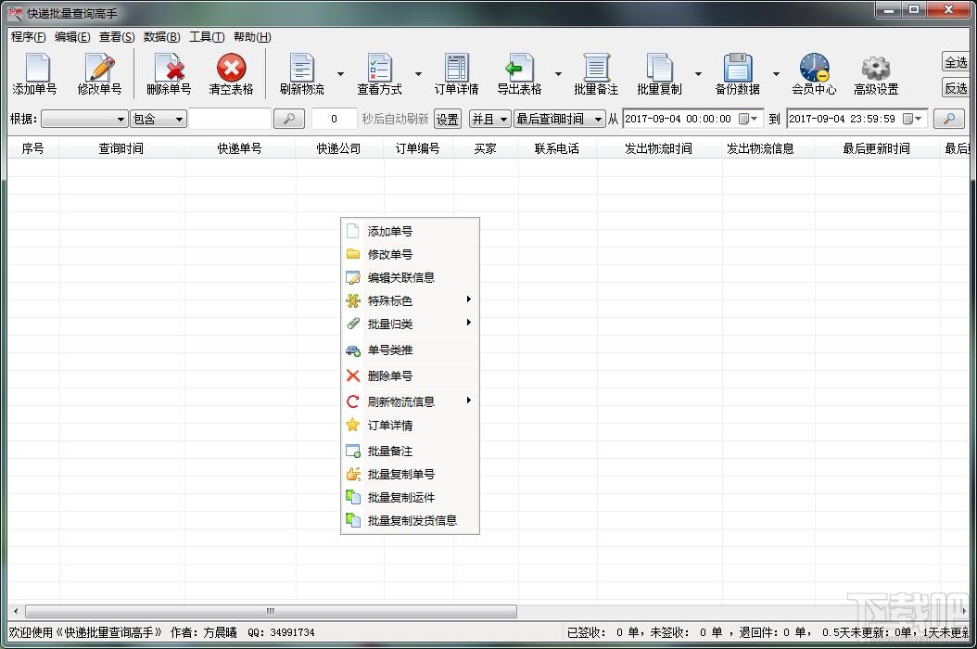Expand the 导出表格 dropdown arrow
This screenshot has width=977, height=649.
click(x=558, y=73)
